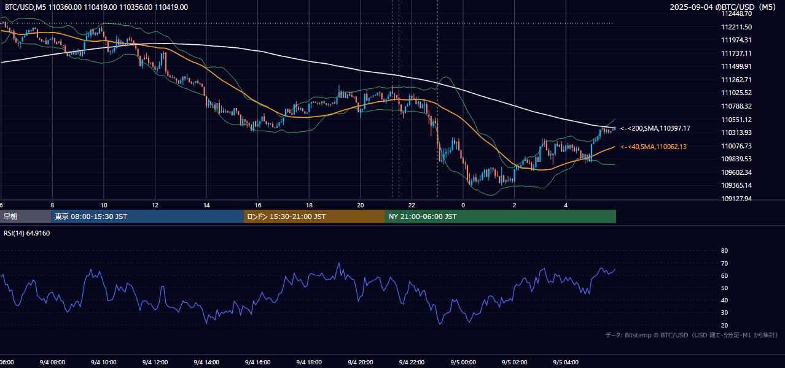This screenshot has height=368, width=785.
Task: Click the chart title "2025-09-04 のBTC/USD（M5）"
Action: [723, 7]
